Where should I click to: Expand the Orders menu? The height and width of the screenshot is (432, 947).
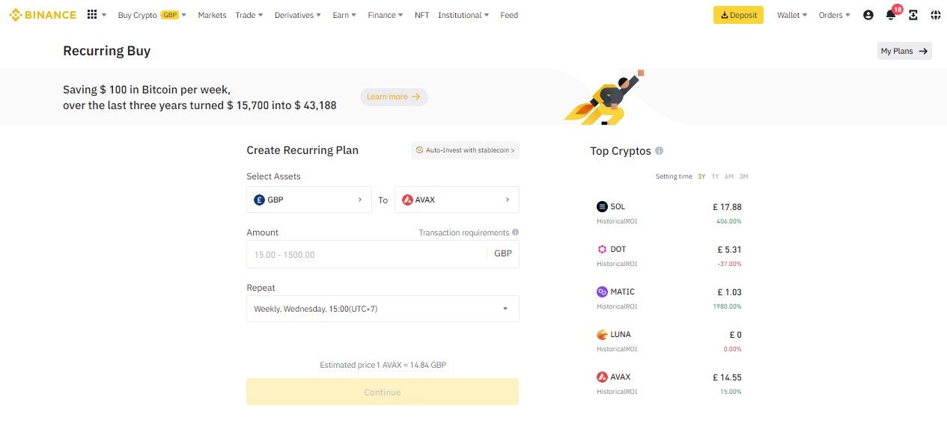tap(834, 15)
